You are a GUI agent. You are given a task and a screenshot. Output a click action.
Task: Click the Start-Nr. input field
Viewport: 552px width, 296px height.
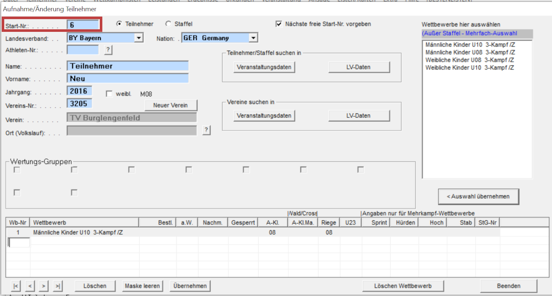point(83,25)
